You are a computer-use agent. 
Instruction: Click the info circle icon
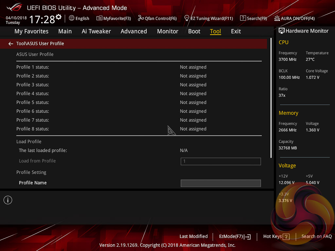coord(8,200)
